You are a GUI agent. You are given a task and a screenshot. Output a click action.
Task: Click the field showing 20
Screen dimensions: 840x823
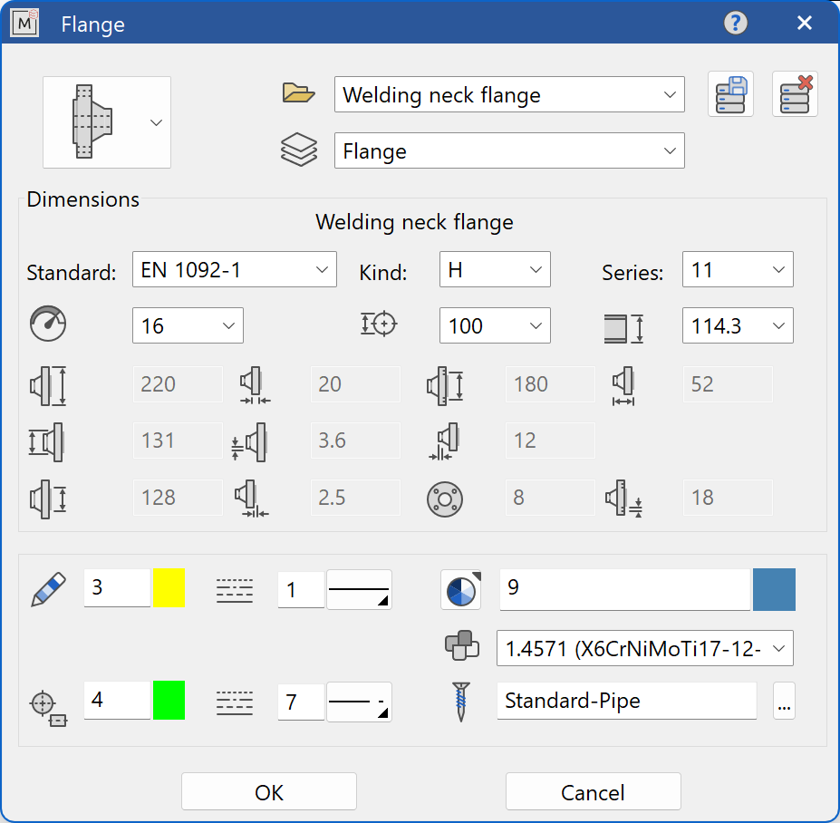(355, 384)
